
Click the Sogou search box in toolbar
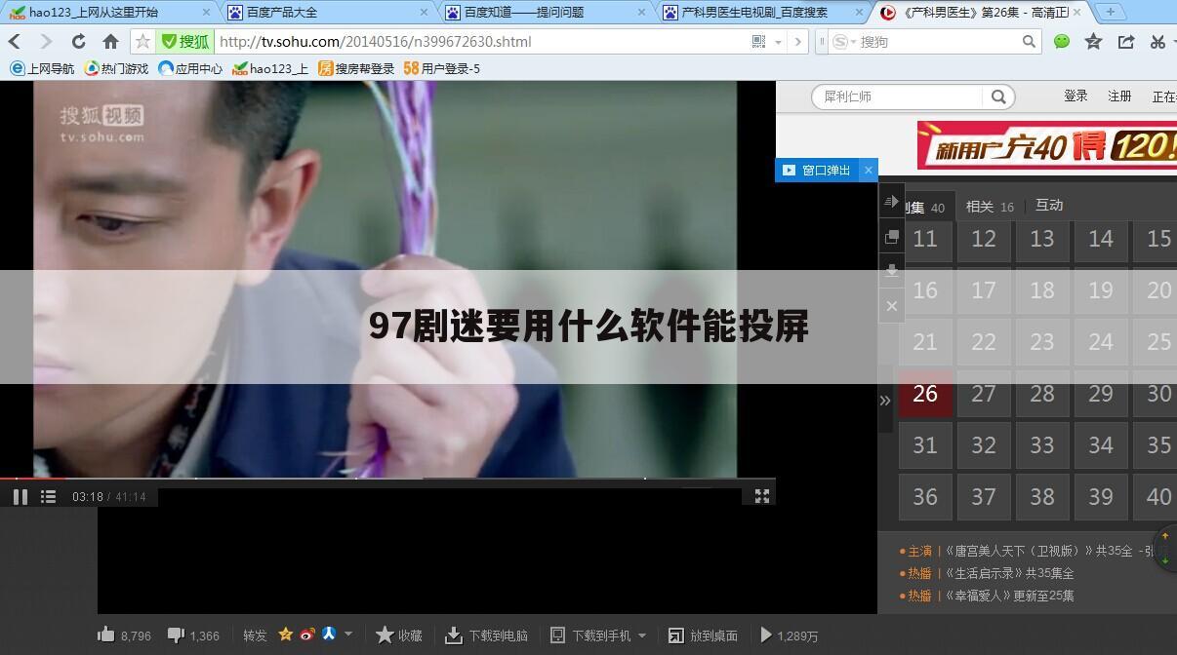coord(937,42)
